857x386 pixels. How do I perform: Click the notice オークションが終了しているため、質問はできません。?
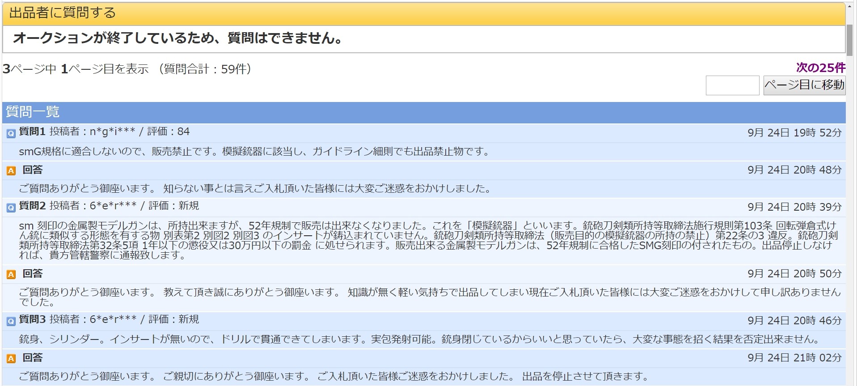pyautogui.click(x=178, y=38)
